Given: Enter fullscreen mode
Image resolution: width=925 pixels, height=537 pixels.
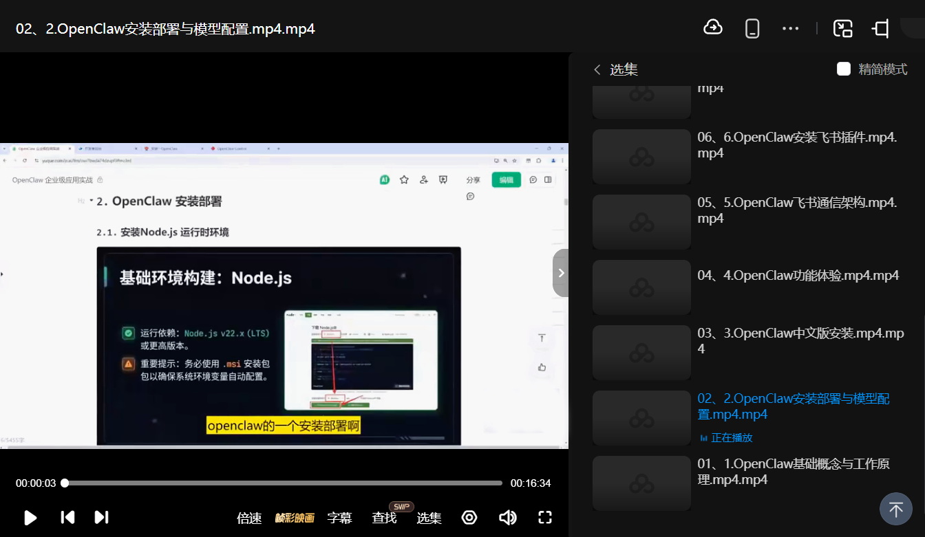Looking at the screenshot, I should click(x=545, y=518).
